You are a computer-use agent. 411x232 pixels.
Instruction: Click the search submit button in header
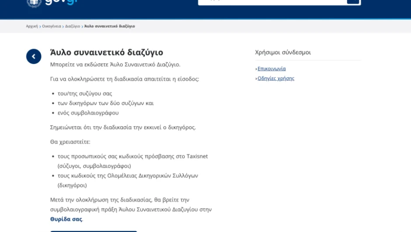click(353, 2)
